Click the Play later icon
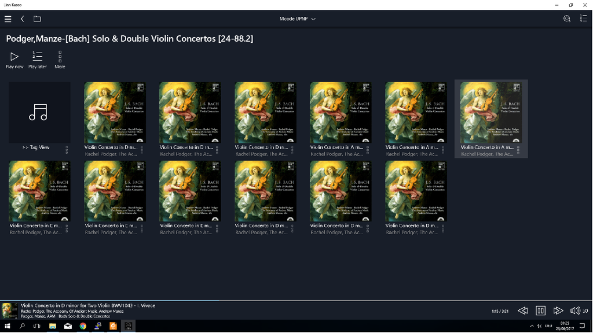593x333 pixels. 38,57
